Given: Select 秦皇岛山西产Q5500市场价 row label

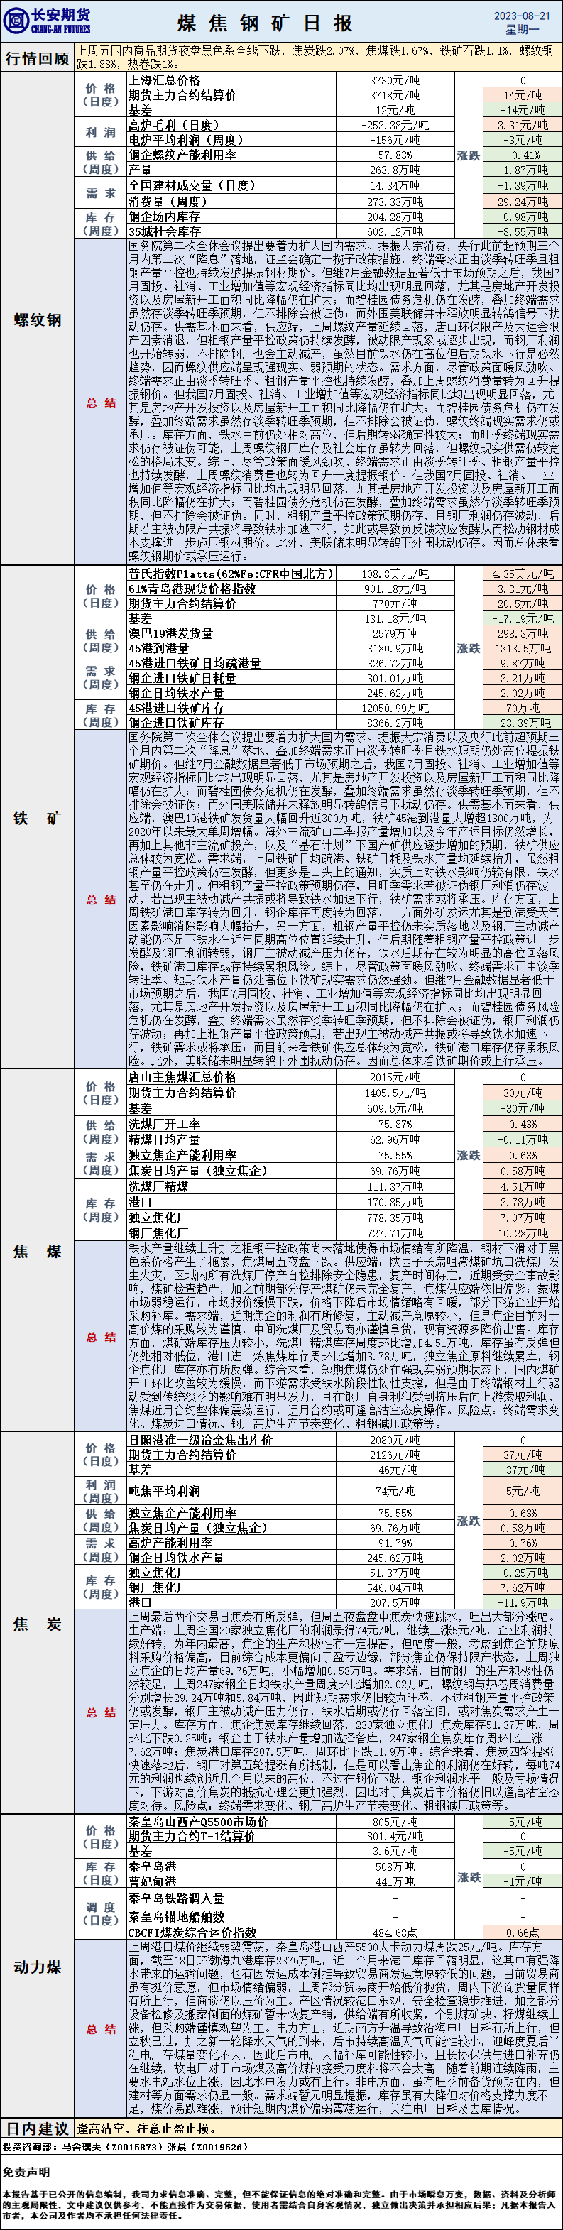Looking at the screenshot, I should [x=198, y=1821].
